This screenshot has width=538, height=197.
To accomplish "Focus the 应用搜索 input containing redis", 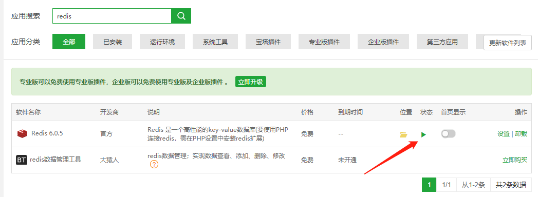I will [112, 16].
